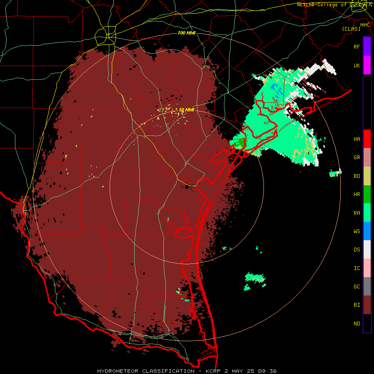This screenshot has height=374, width=374.
Task: Click the RA legend label
Action: click(x=357, y=213)
